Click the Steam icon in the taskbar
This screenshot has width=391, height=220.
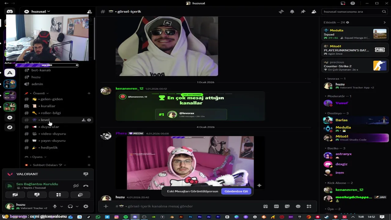coord(327,217)
